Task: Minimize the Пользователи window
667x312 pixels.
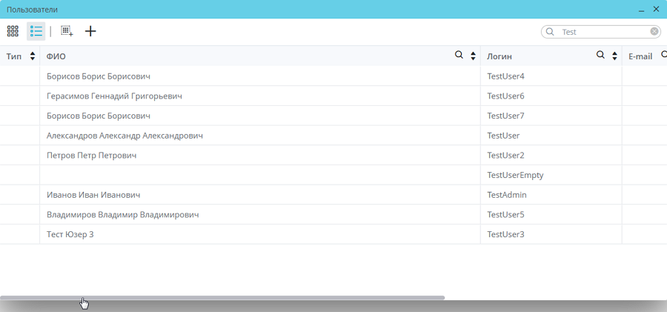Action: pos(641,10)
